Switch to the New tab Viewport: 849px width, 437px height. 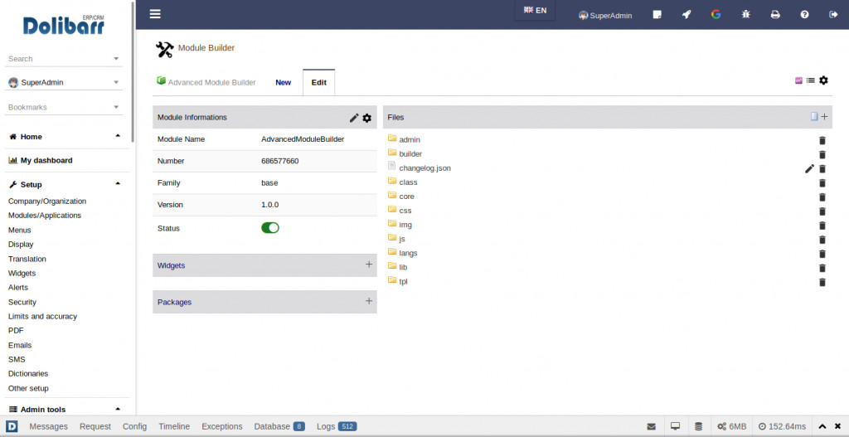(x=284, y=83)
